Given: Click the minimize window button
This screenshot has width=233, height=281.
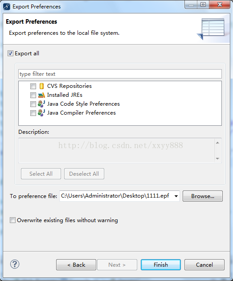Looking at the screenshot, I should coord(191,4).
